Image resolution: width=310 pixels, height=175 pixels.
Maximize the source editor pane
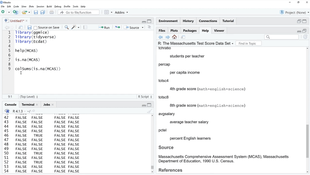point(149,21)
